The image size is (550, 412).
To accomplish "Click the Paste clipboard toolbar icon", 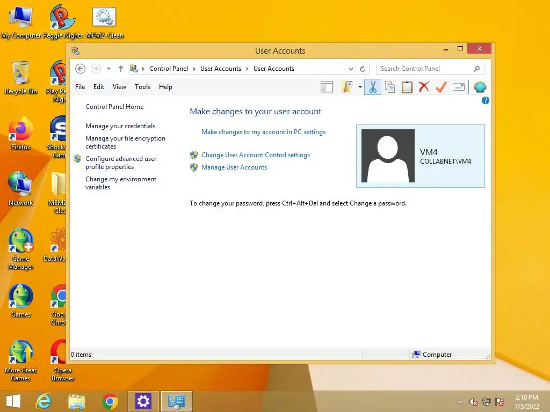I will tap(407, 87).
